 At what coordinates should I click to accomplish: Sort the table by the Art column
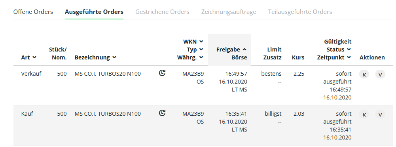28,57
